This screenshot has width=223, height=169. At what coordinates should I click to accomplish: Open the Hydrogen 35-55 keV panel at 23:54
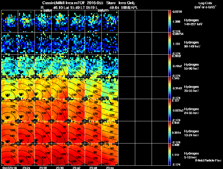tap(110, 88)
